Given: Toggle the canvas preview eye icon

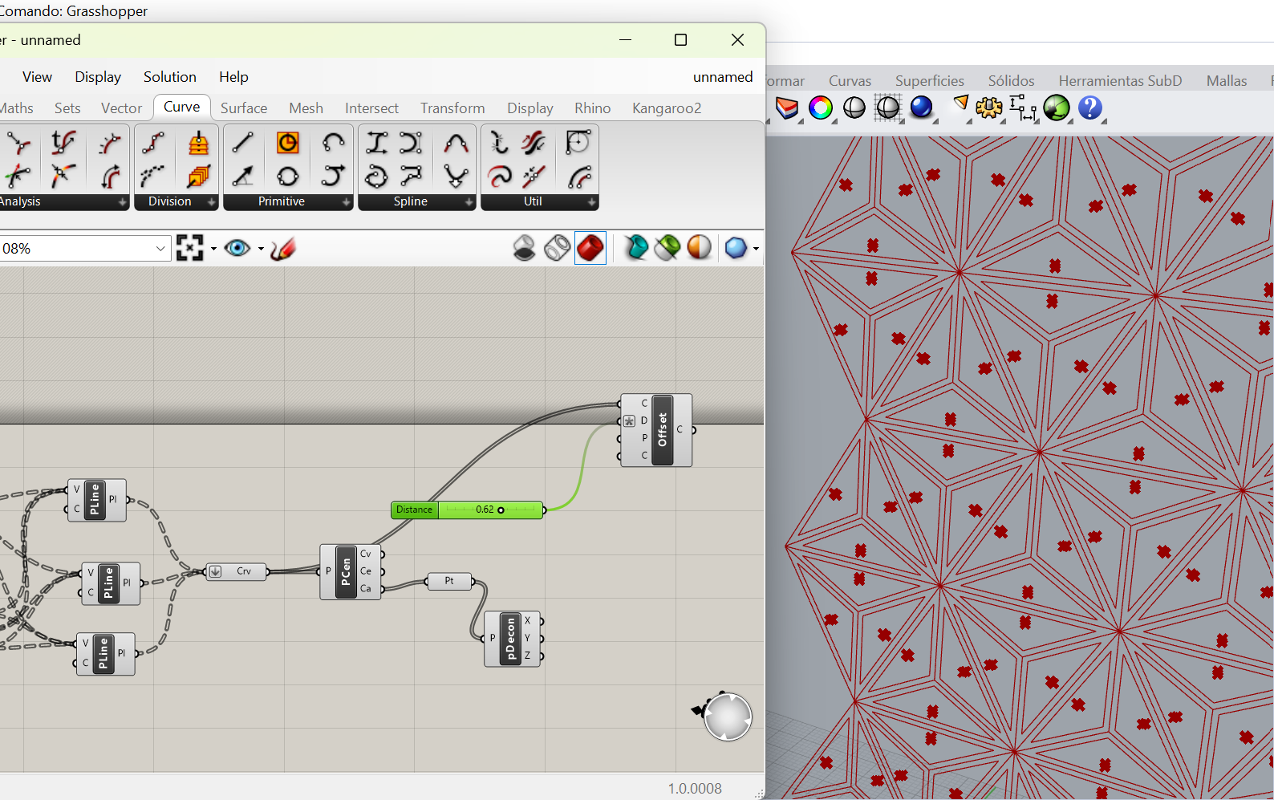Looking at the screenshot, I should [237, 249].
